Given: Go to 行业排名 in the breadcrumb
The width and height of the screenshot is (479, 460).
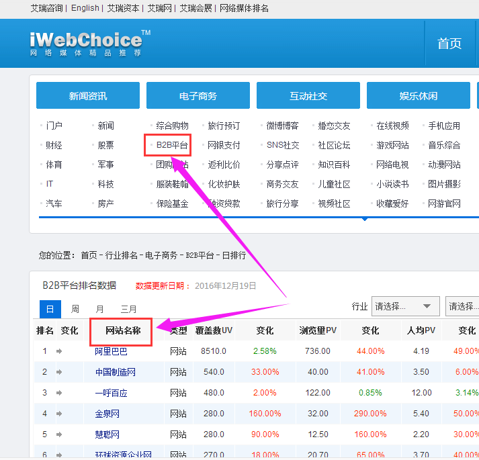Looking at the screenshot, I should [122, 255].
